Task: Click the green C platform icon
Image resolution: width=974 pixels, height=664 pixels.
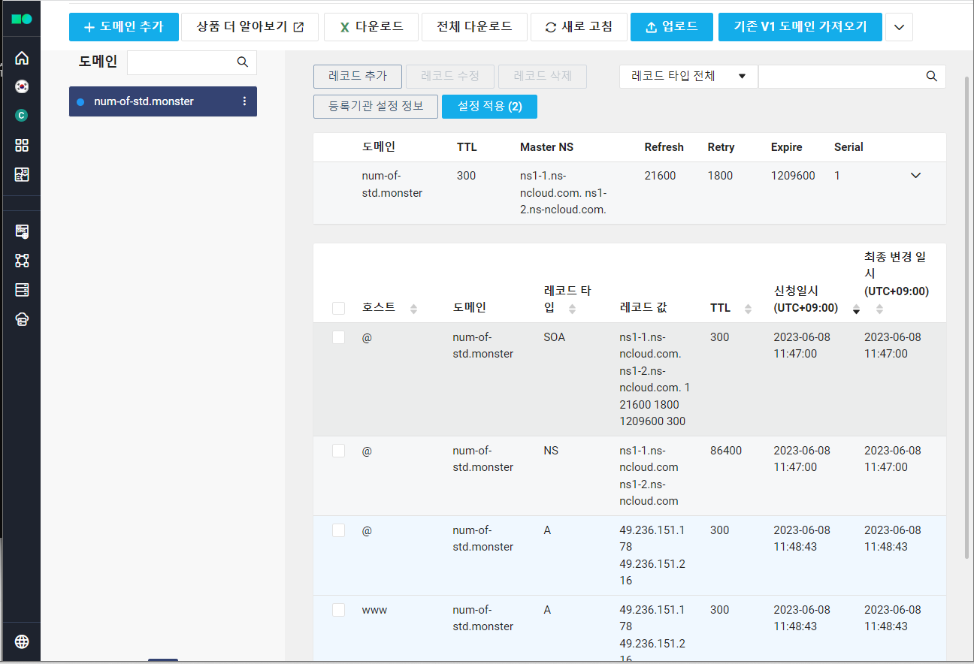Action: click(x=22, y=116)
